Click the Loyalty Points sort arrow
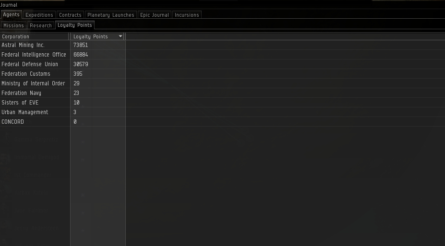 [x=120, y=36]
